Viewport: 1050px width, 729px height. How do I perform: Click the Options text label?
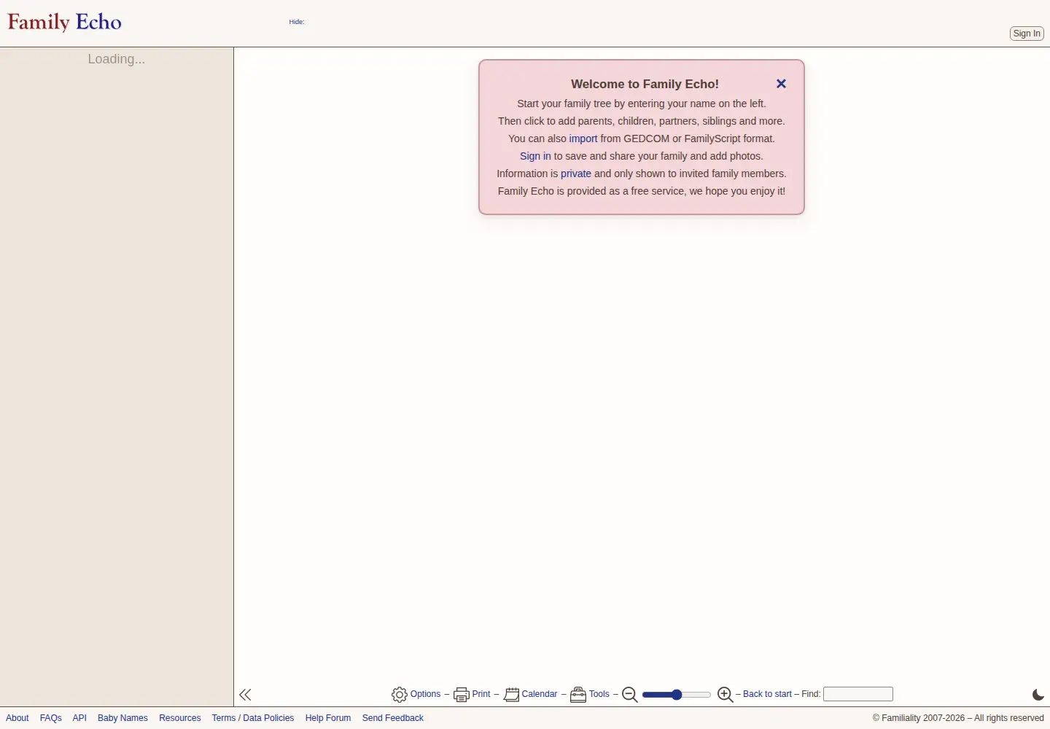pos(425,694)
